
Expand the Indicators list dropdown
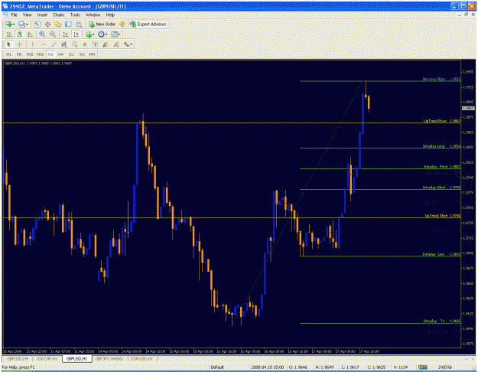coord(93,34)
